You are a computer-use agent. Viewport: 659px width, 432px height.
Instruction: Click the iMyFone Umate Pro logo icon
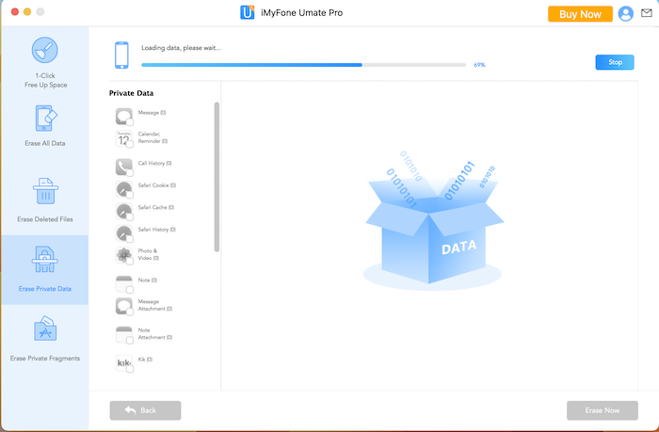pos(247,12)
